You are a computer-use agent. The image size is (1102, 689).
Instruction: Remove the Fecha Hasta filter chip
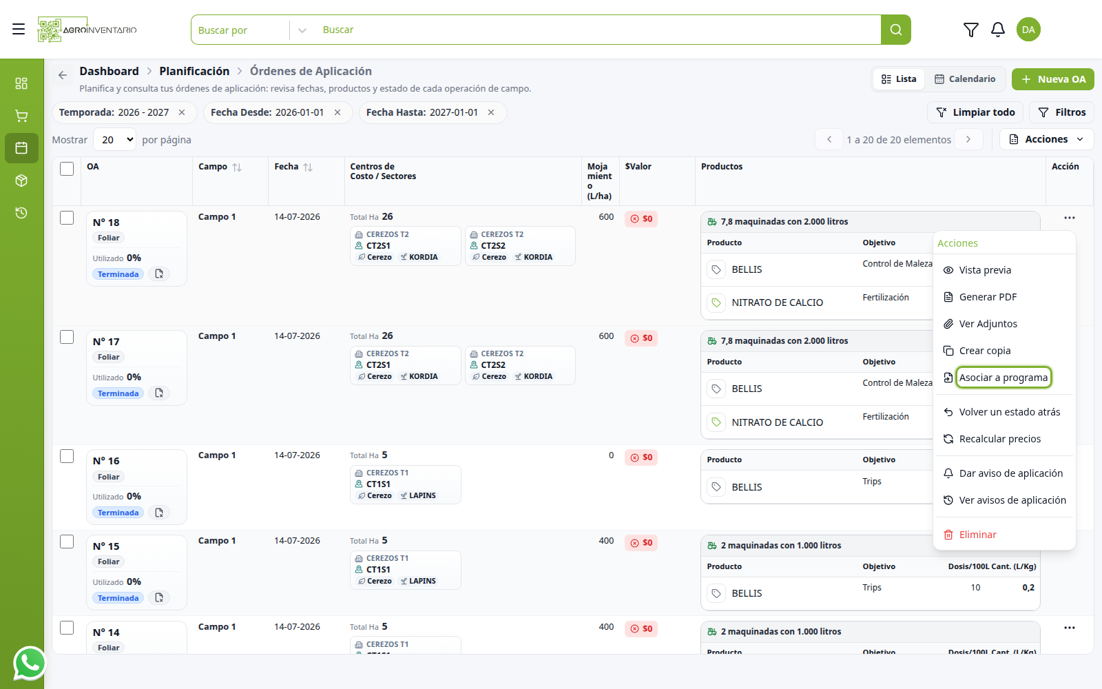pyautogui.click(x=491, y=112)
